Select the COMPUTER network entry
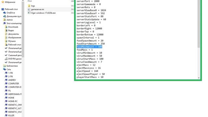 point(12,84)
